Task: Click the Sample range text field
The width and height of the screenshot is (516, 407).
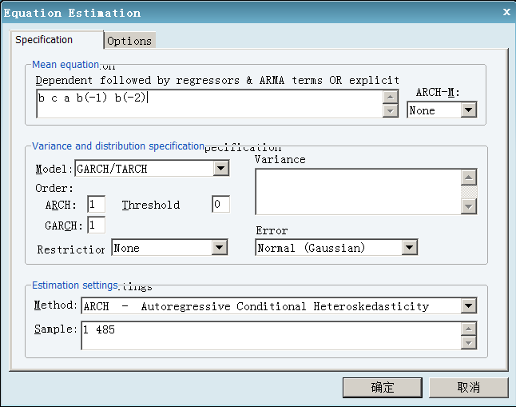Action: click(x=272, y=335)
